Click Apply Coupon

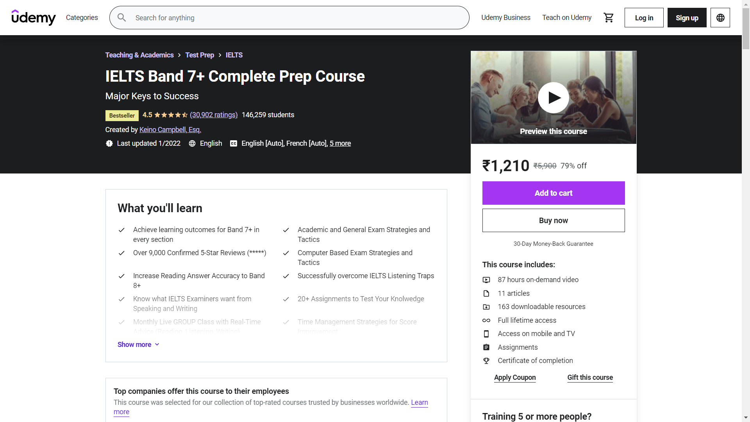515,377
